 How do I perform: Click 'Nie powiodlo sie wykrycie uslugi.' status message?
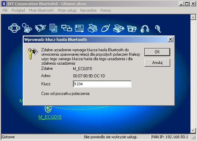111,137
